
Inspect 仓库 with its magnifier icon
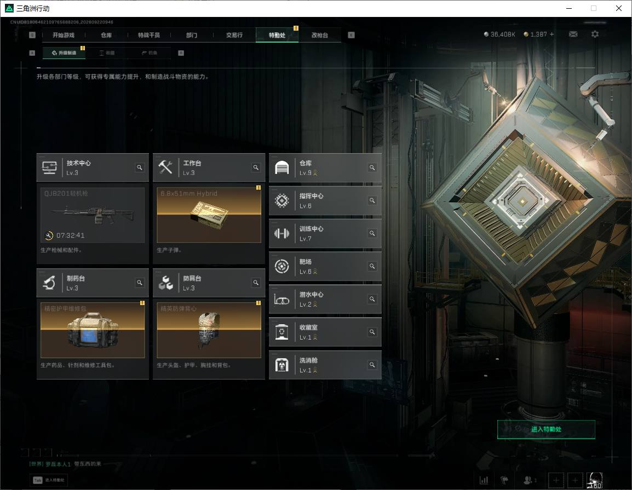pyautogui.click(x=372, y=167)
